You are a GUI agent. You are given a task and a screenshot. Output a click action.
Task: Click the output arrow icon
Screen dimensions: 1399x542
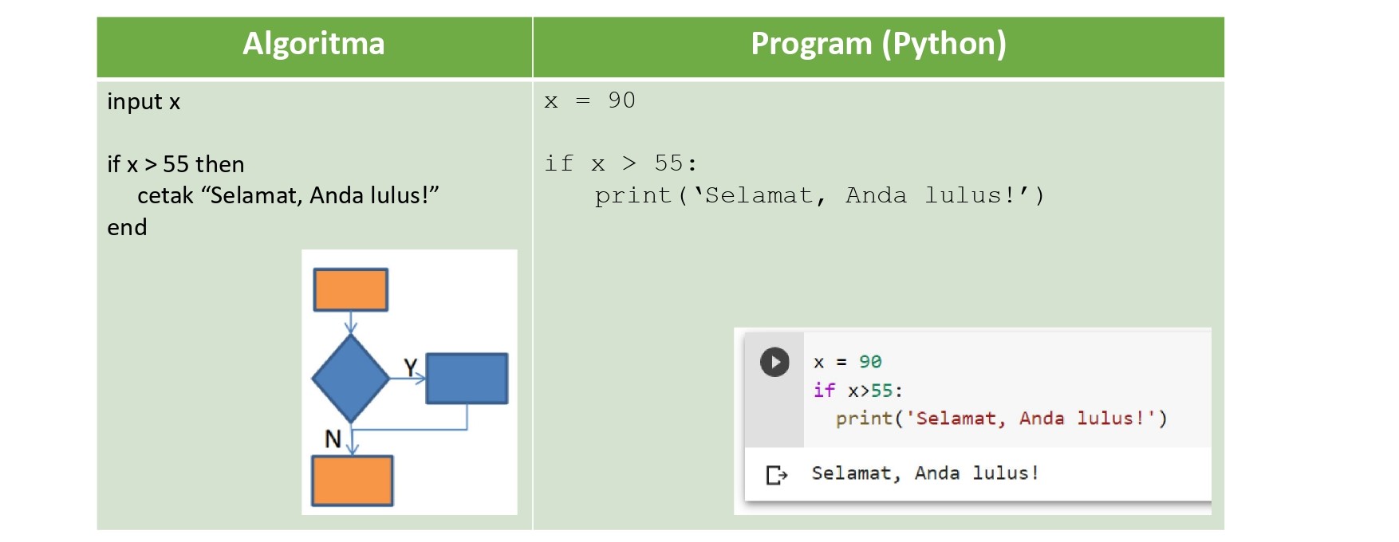776,475
